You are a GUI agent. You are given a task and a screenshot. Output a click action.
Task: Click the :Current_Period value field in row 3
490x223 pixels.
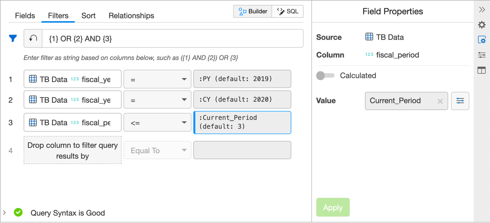coord(242,122)
